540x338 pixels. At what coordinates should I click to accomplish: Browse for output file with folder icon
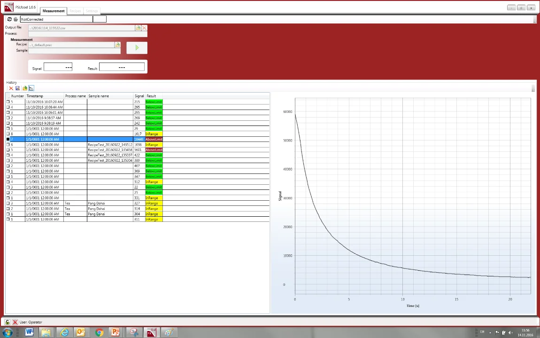point(138,28)
